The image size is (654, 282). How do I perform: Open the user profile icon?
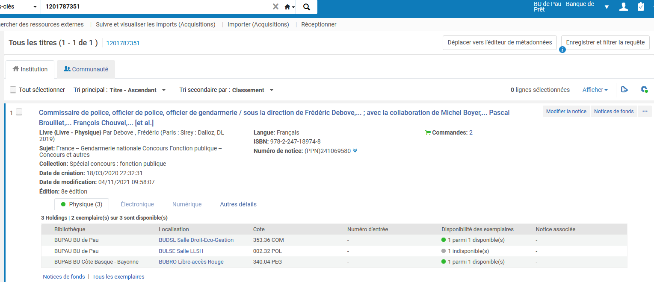click(624, 7)
